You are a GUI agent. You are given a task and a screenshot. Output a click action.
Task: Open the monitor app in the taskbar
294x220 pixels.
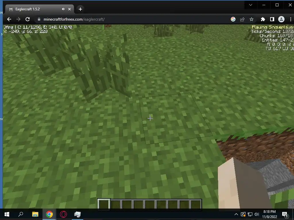click(78, 214)
